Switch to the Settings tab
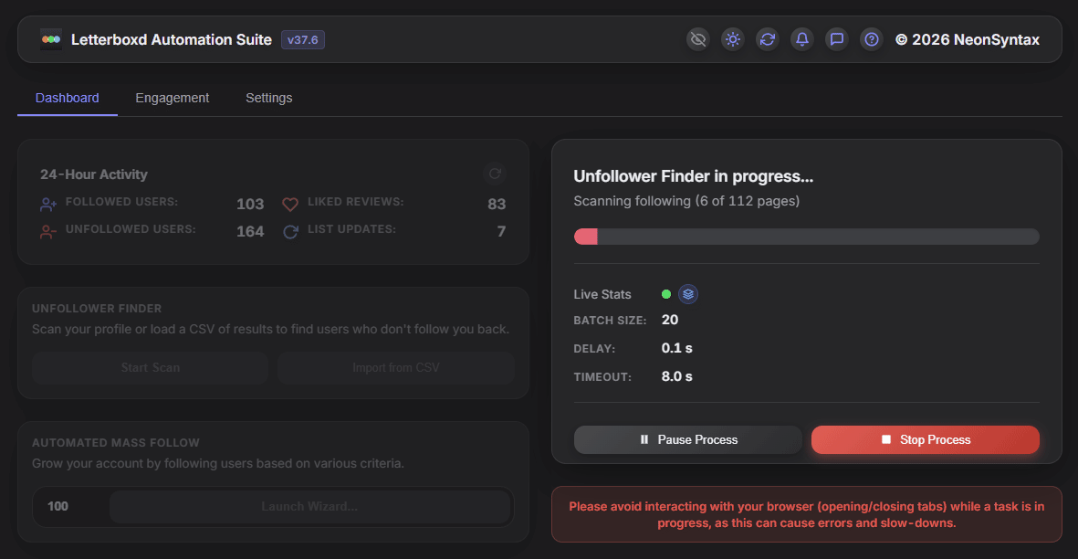This screenshot has width=1078, height=559. coord(268,98)
